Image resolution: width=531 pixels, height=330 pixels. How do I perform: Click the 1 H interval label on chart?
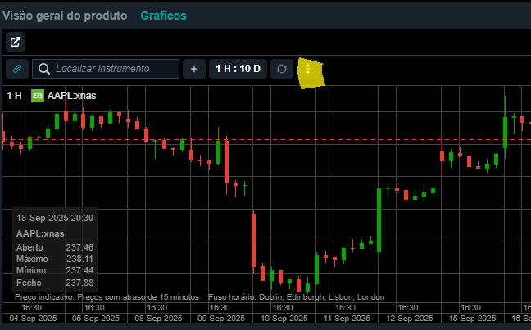[14, 96]
